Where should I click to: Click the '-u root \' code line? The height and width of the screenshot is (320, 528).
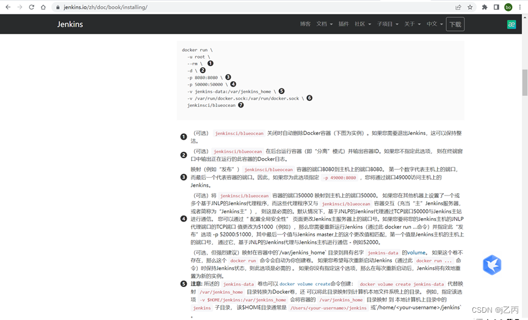click(198, 57)
